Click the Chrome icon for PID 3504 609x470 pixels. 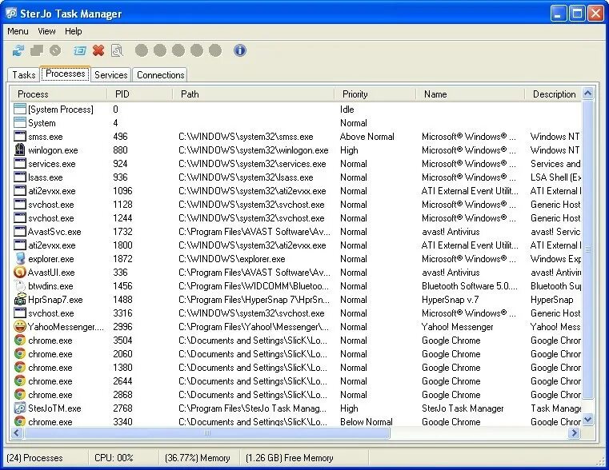coord(20,340)
